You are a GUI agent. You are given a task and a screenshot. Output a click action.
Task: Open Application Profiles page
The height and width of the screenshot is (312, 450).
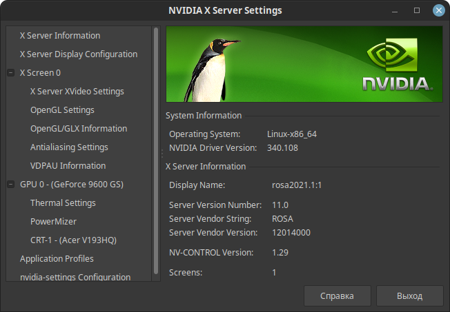coord(57,259)
